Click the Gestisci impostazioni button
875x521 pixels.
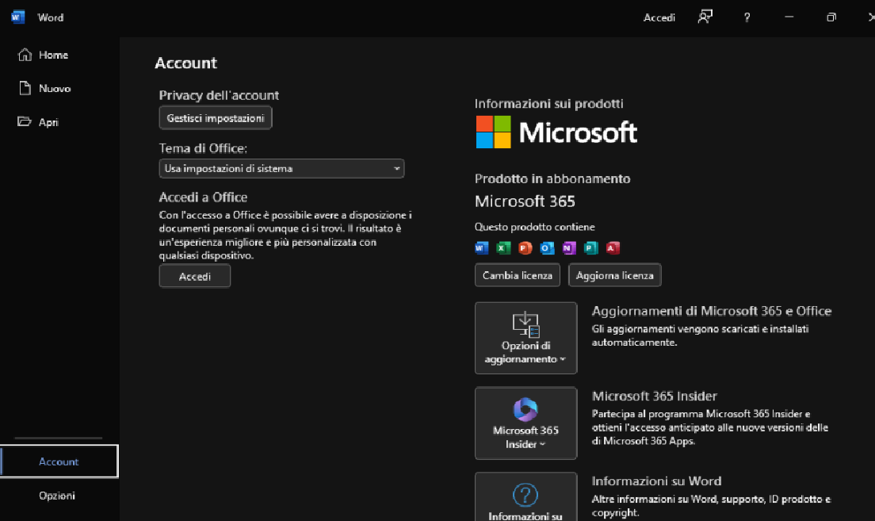pyautogui.click(x=216, y=118)
